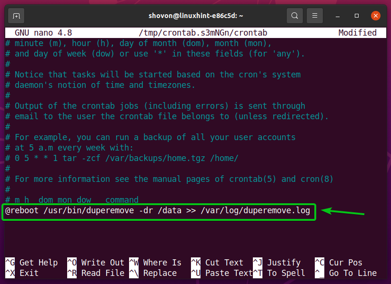Click the line '# daemon's notion of time and timezones.'
The height and width of the screenshot is (284, 391).
click(100, 85)
